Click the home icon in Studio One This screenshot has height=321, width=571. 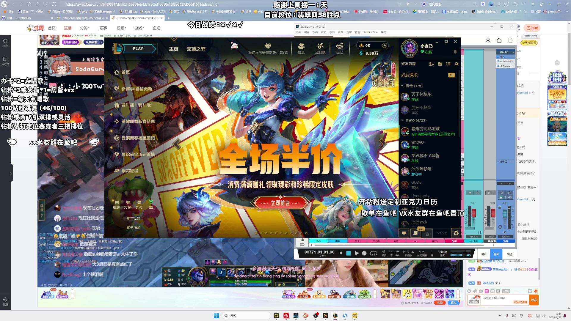tap(499, 40)
